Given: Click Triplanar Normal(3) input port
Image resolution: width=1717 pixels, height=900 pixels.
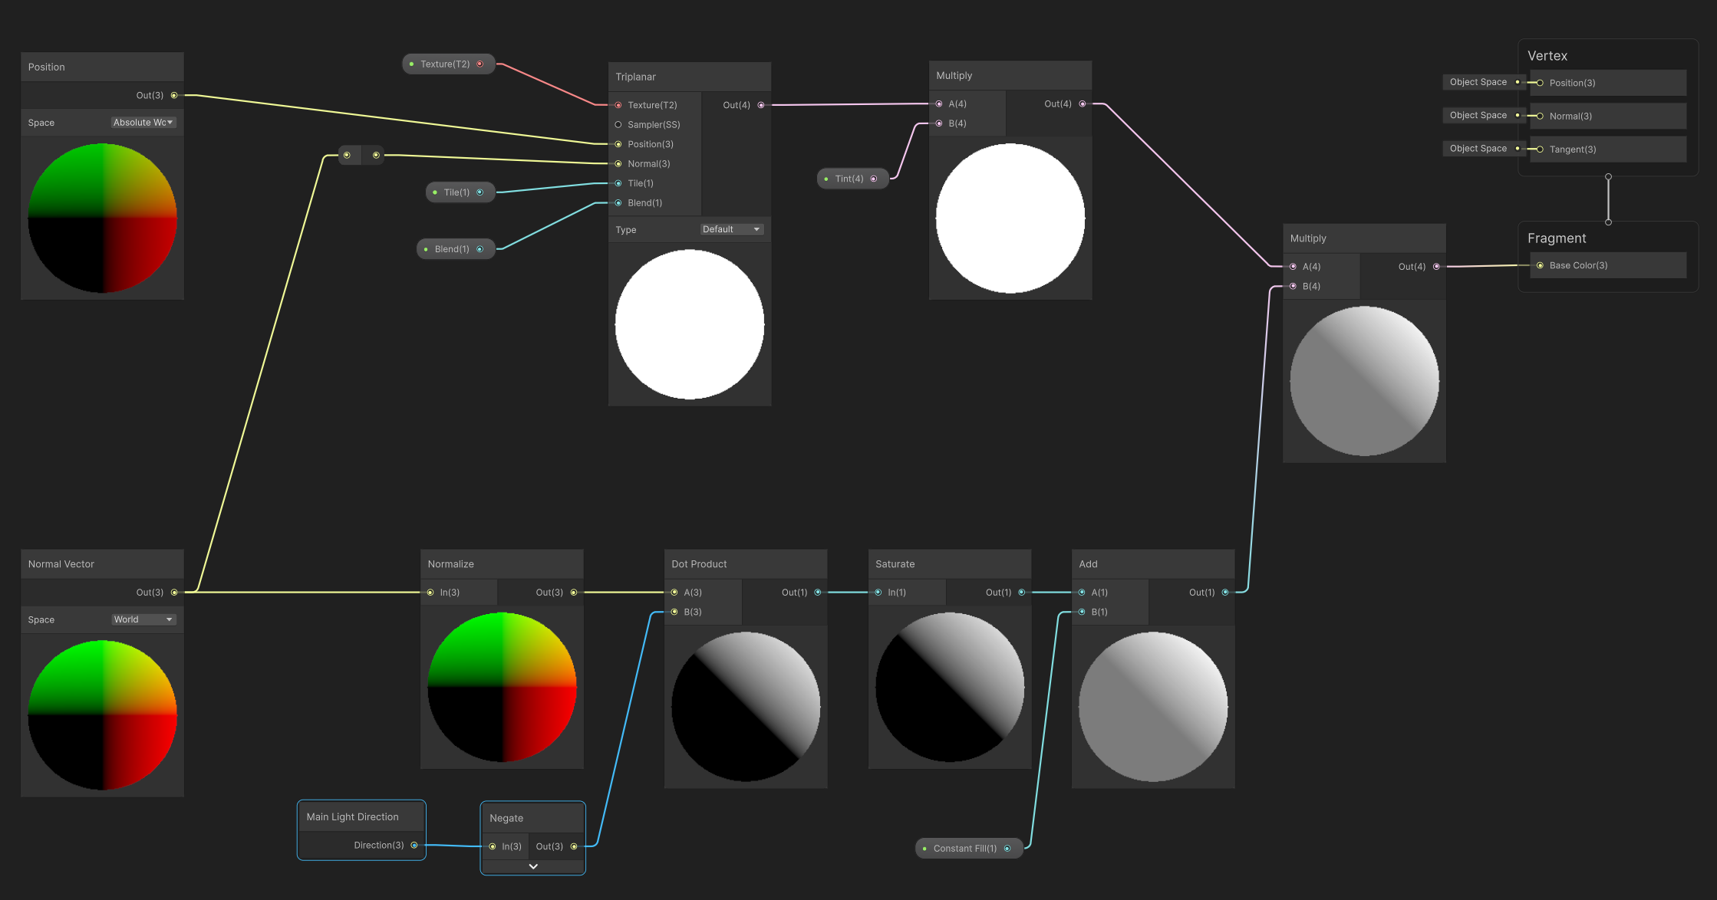Looking at the screenshot, I should 618,163.
